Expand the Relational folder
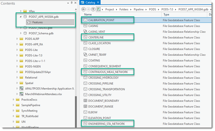 coord(17,77)
